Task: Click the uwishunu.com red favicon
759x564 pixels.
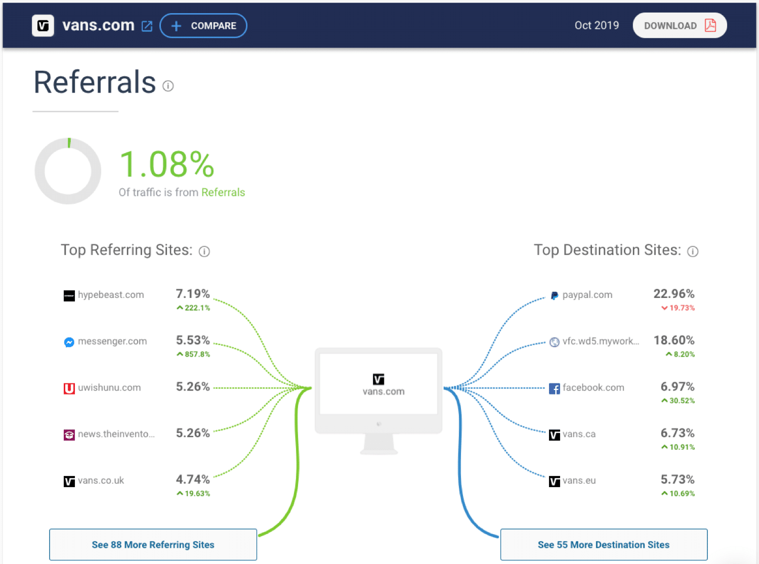Action: (69, 388)
